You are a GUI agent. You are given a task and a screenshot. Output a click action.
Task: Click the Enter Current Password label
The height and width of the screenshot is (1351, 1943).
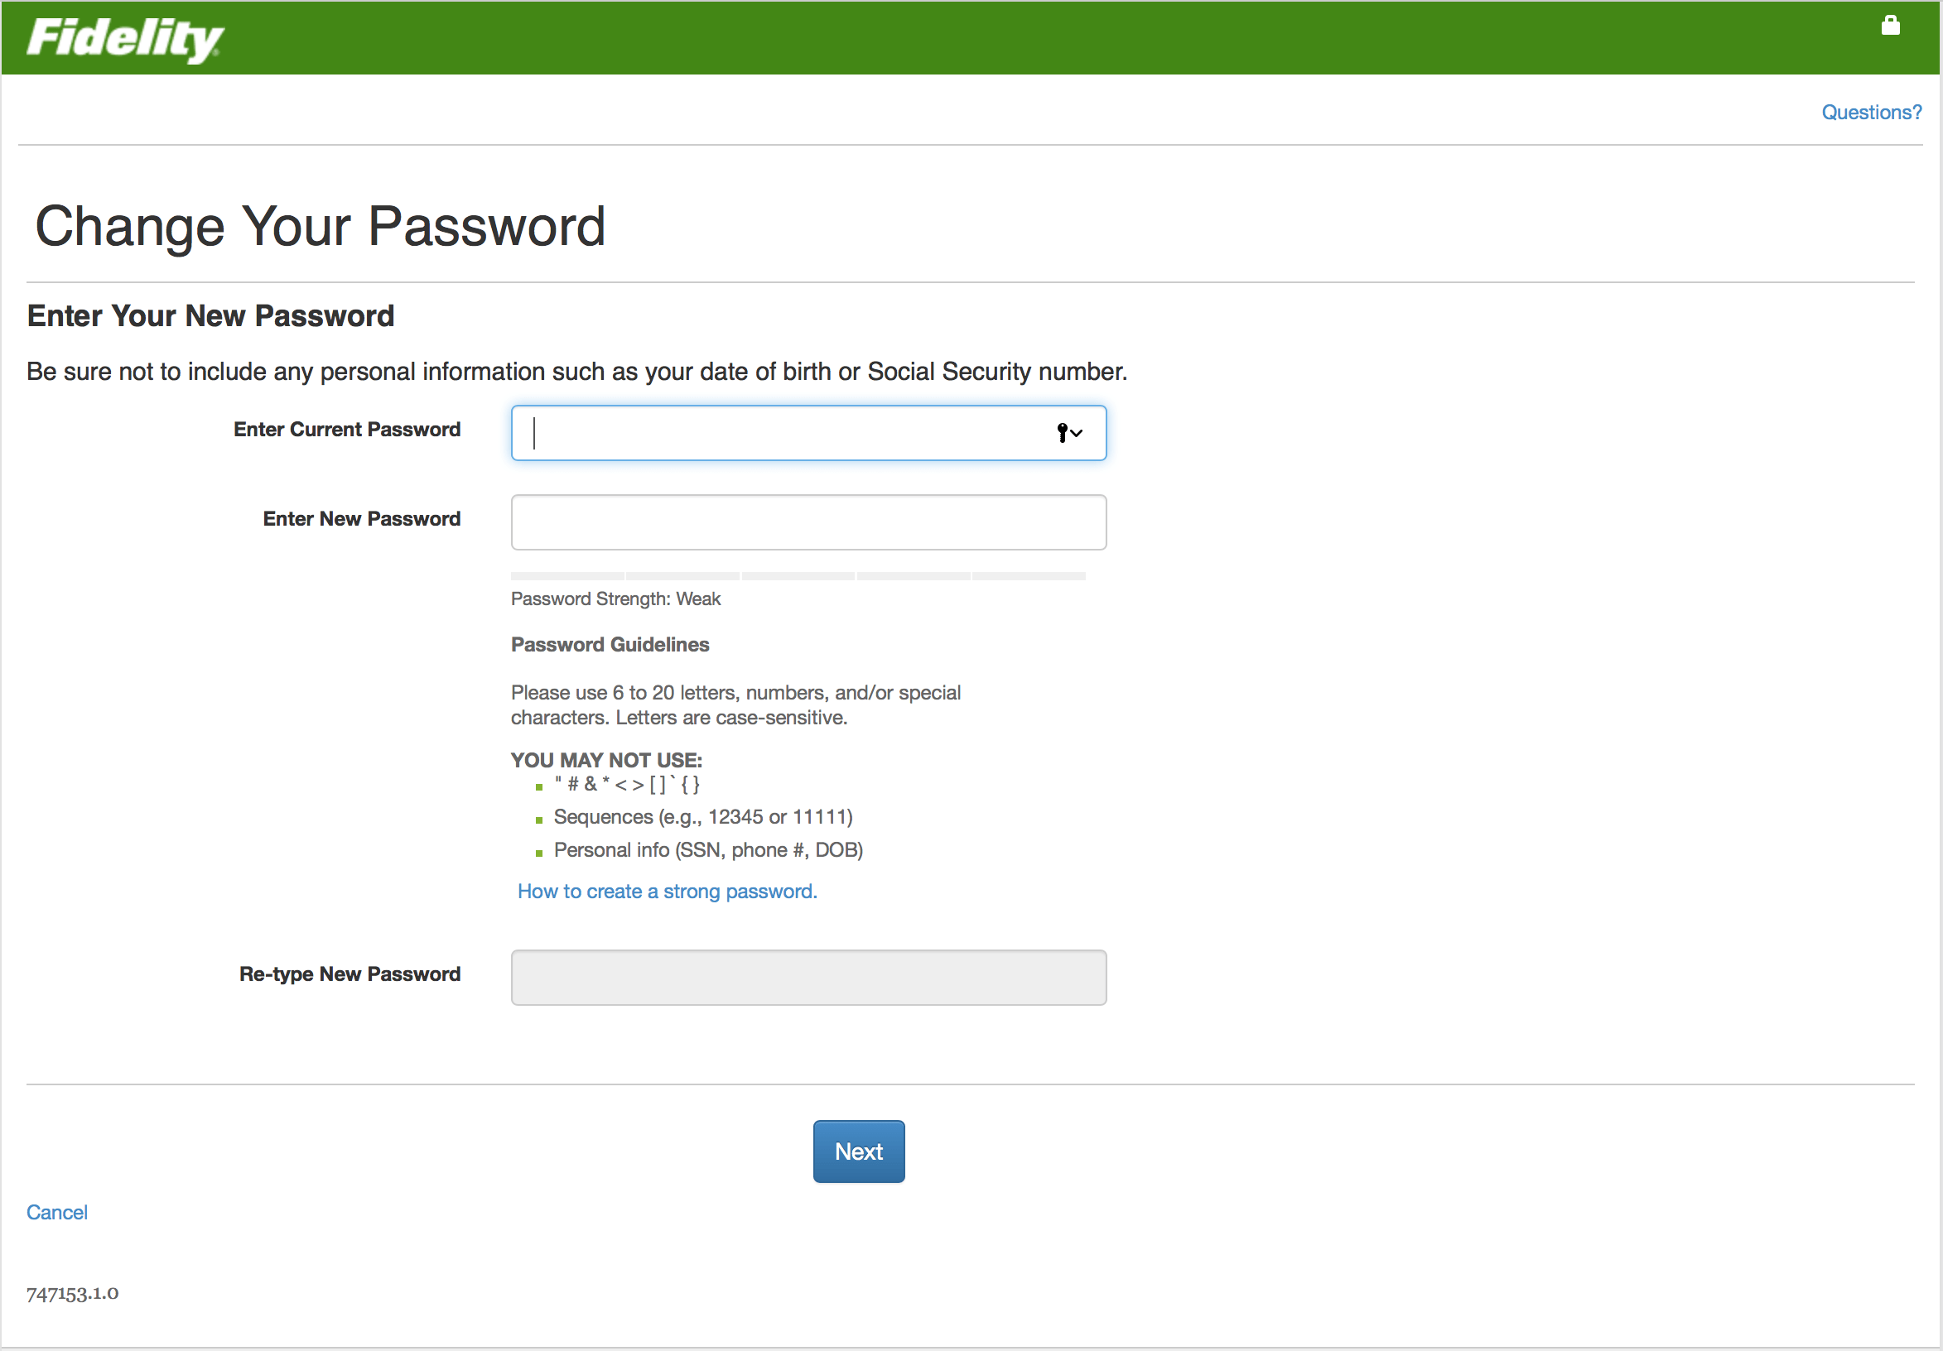pyautogui.click(x=346, y=430)
